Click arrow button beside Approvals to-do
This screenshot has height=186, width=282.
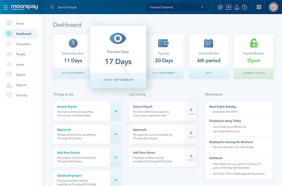pyautogui.click(x=115, y=134)
